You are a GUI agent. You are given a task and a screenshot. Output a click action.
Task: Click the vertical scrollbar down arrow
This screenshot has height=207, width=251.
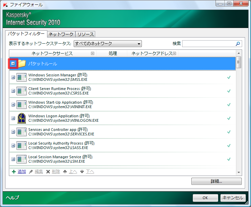[x=239, y=172]
